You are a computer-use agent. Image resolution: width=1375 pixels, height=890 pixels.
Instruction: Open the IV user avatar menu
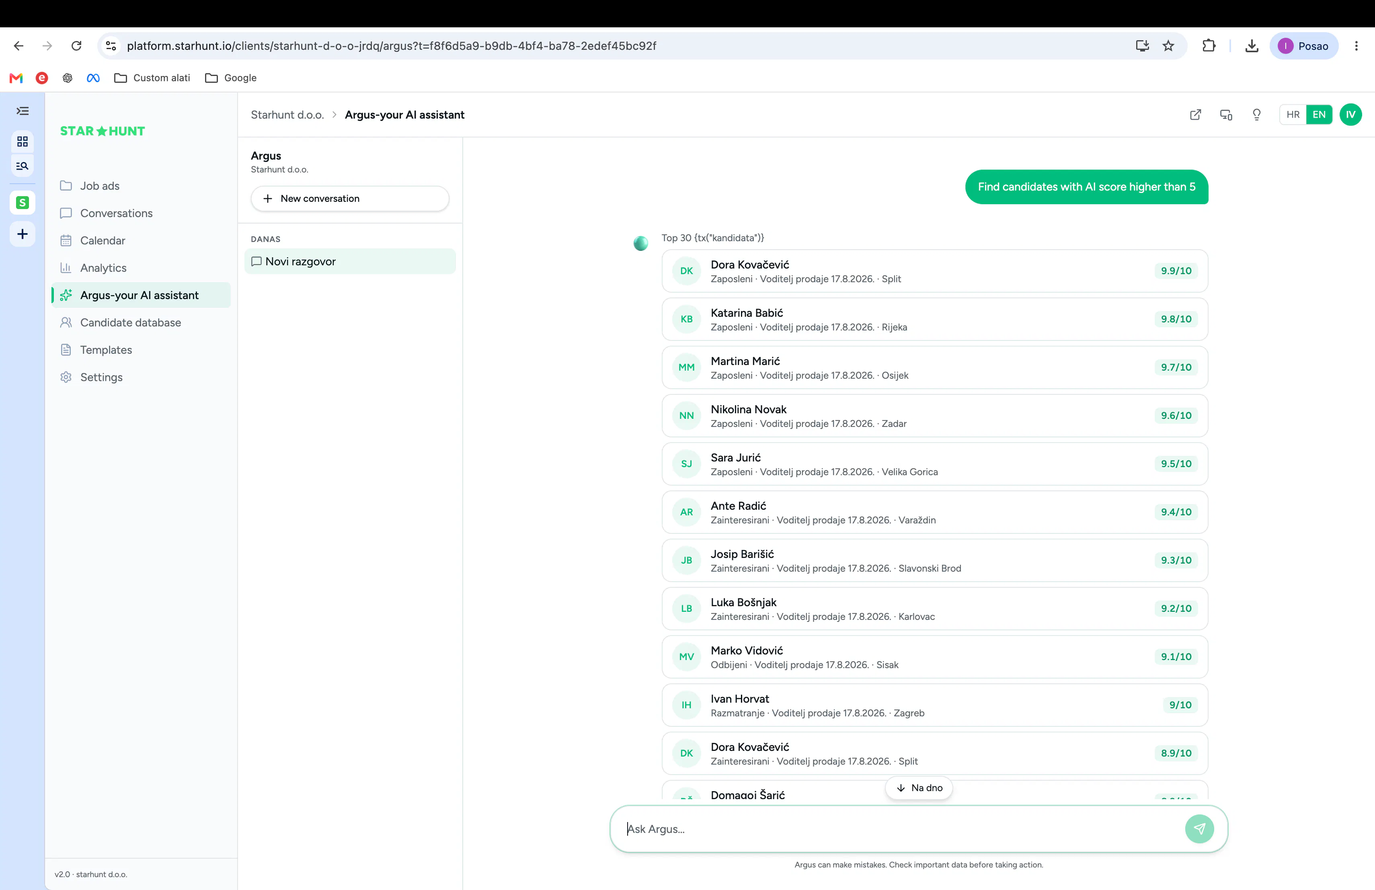tap(1350, 114)
